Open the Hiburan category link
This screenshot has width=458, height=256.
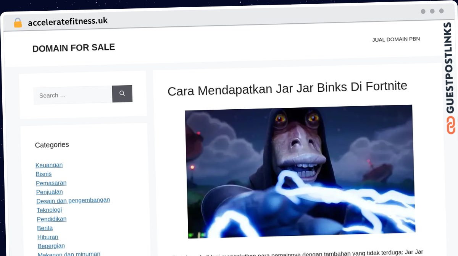pos(48,237)
